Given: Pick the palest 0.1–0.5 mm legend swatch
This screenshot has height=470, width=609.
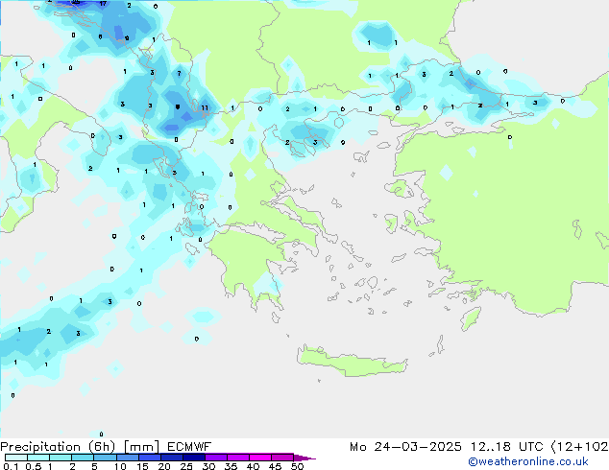Looking at the screenshot, I should pyautogui.click(x=16, y=458).
